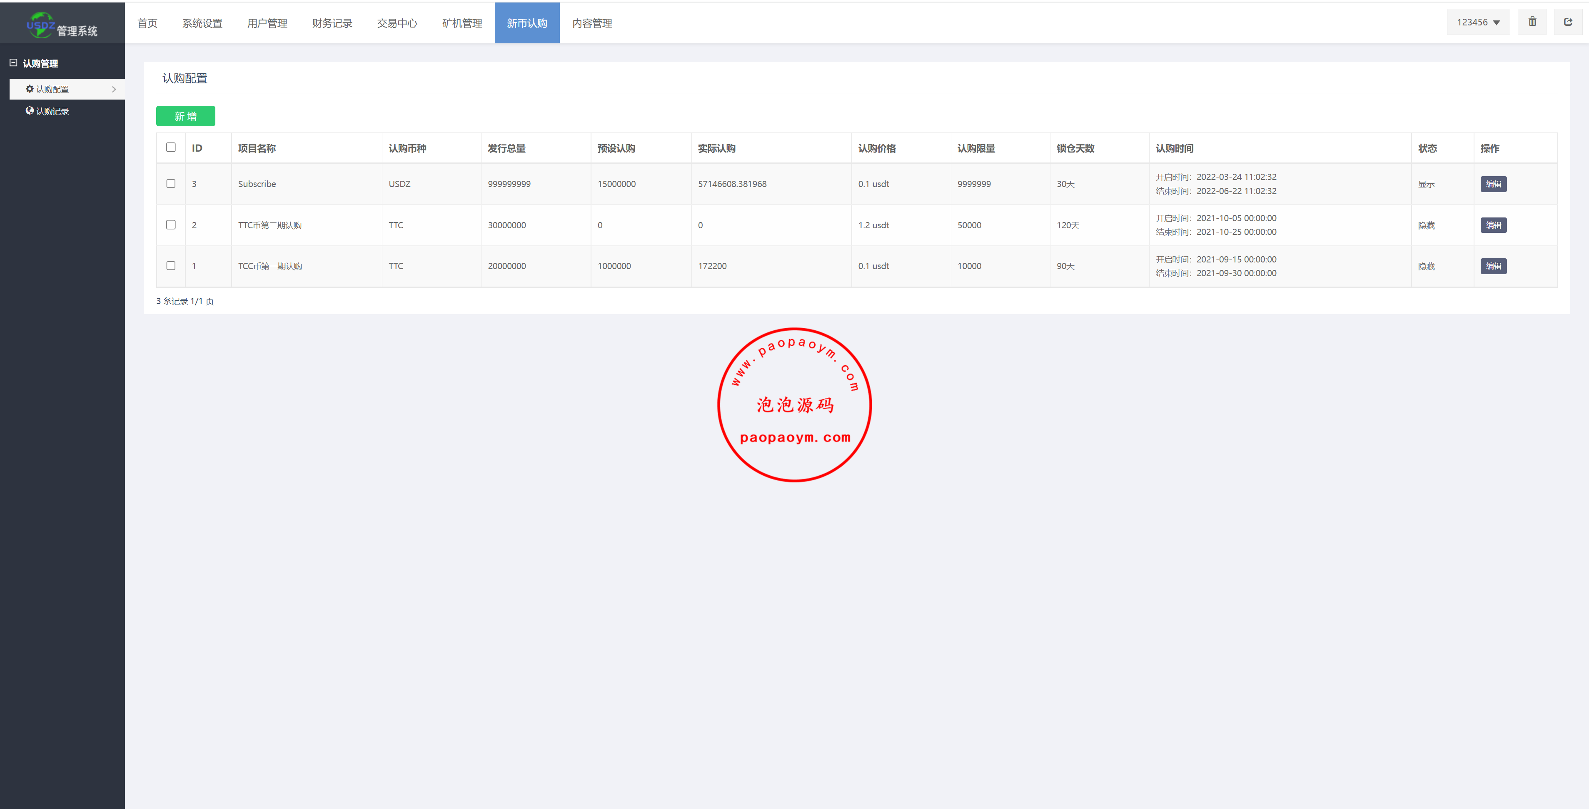Click the trash can icon in header
The height and width of the screenshot is (809, 1589).
[1532, 22]
